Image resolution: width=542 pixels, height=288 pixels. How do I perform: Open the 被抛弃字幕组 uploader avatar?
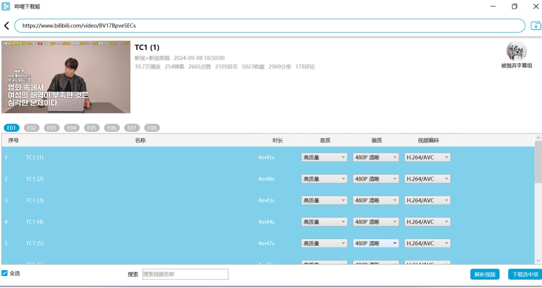coord(517,51)
